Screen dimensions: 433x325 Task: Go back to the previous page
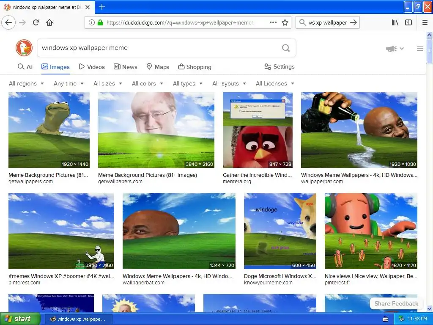pos(8,22)
